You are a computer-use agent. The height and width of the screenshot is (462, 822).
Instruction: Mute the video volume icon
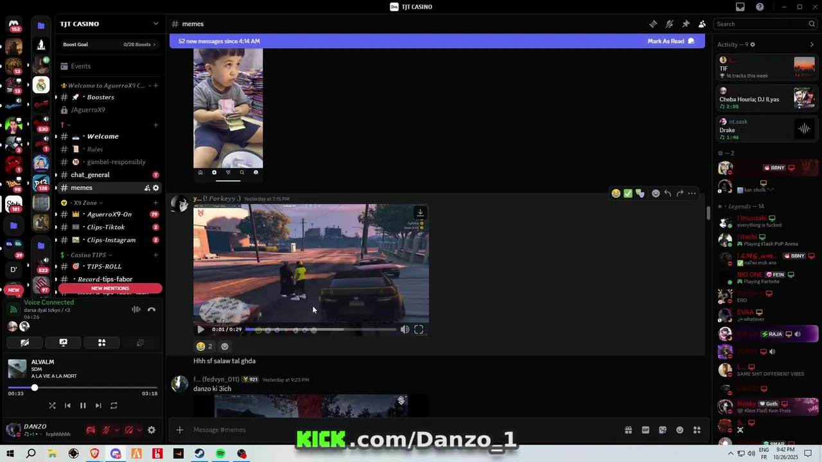pyautogui.click(x=405, y=330)
